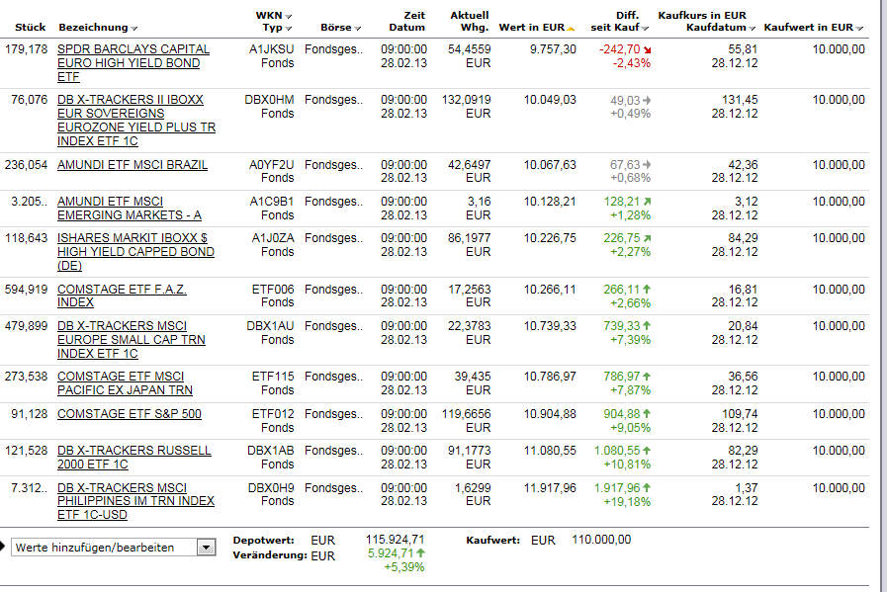Select the +19,18% percentage
887x592 pixels.
click(x=627, y=501)
